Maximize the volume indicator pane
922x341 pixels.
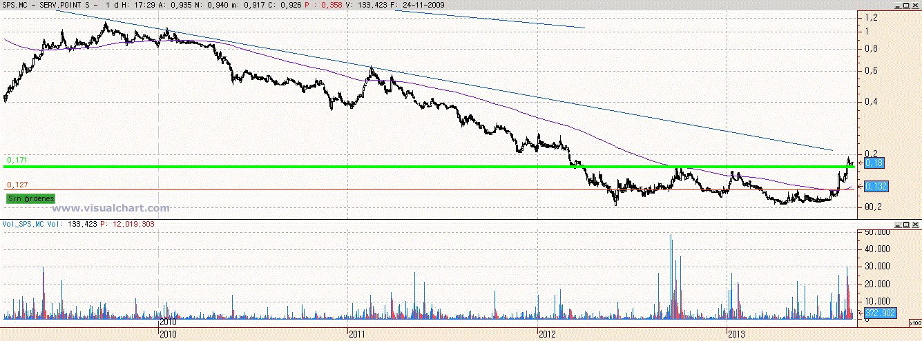point(905,225)
